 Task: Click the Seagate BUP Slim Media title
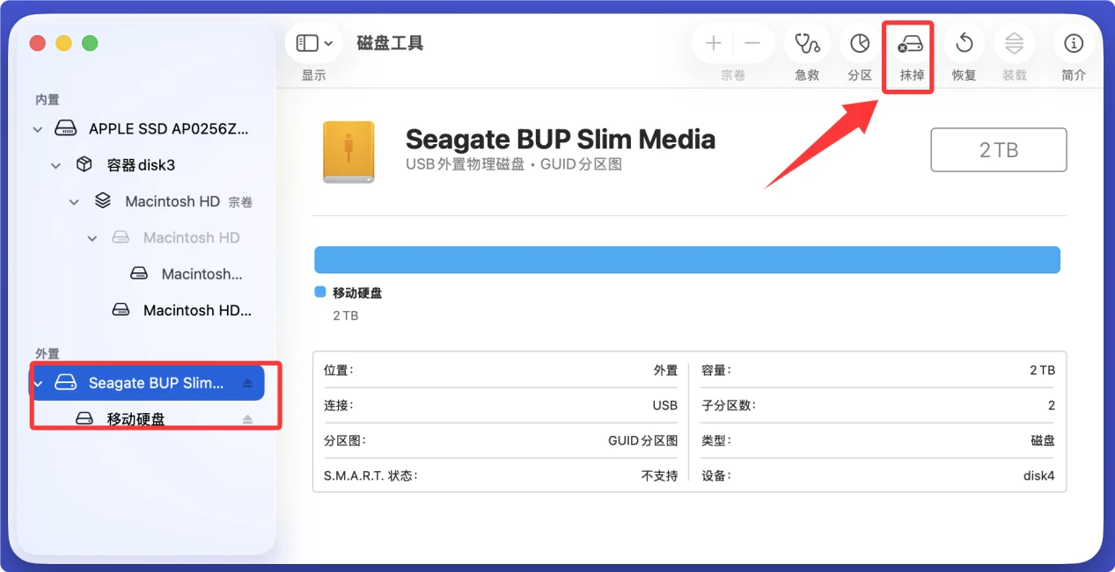[x=561, y=139]
